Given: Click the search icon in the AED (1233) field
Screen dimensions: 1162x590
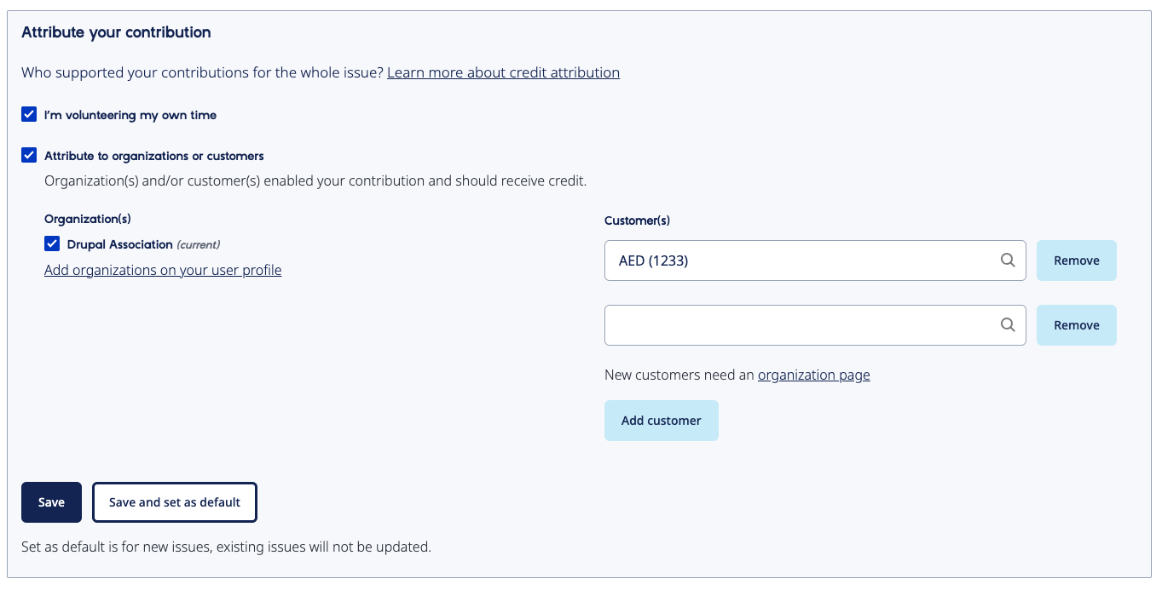Looking at the screenshot, I should [1008, 261].
